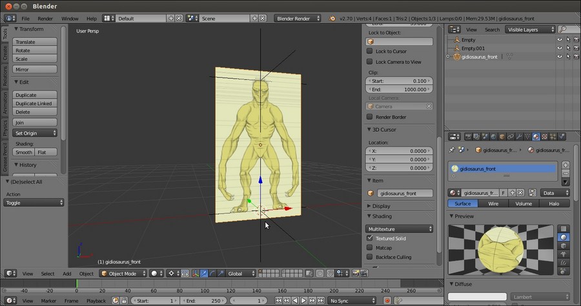
Task: Click the Play animation button in timeline
Action: tap(303, 300)
